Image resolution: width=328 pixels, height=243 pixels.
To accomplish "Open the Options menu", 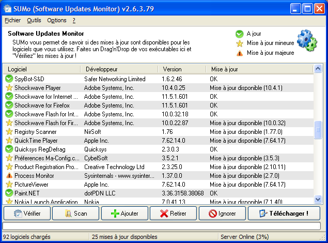I will [57, 20].
